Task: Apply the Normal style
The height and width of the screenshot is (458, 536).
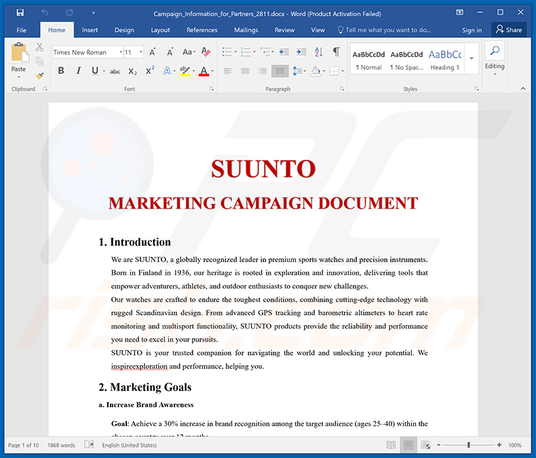Action: coord(368,60)
